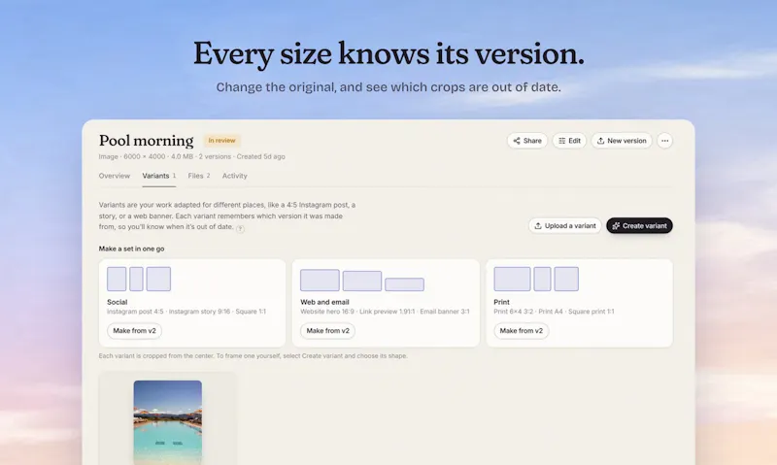777x465 pixels.
Task: Click 'Instagram post 4:5' description text
Action: pyautogui.click(x=135, y=312)
